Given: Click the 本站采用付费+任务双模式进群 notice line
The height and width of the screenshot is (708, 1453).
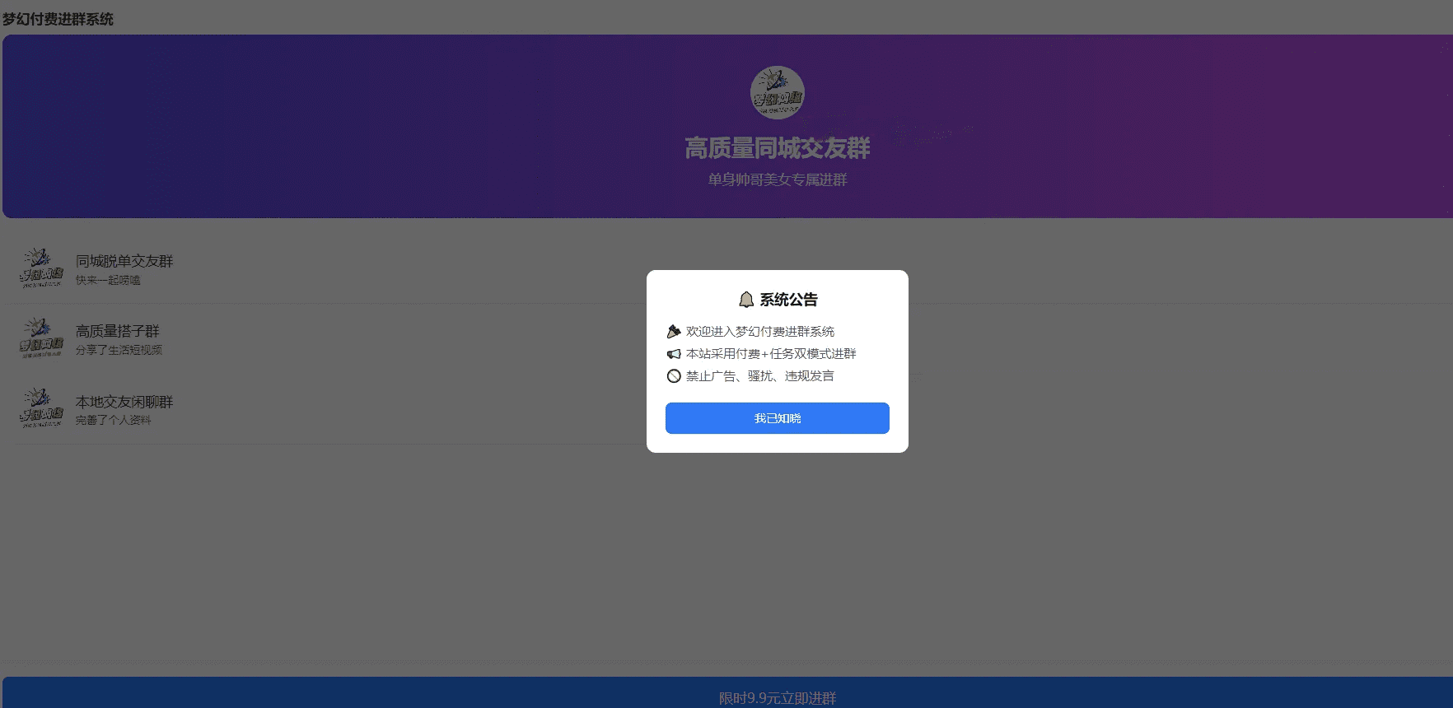Looking at the screenshot, I should click(771, 354).
